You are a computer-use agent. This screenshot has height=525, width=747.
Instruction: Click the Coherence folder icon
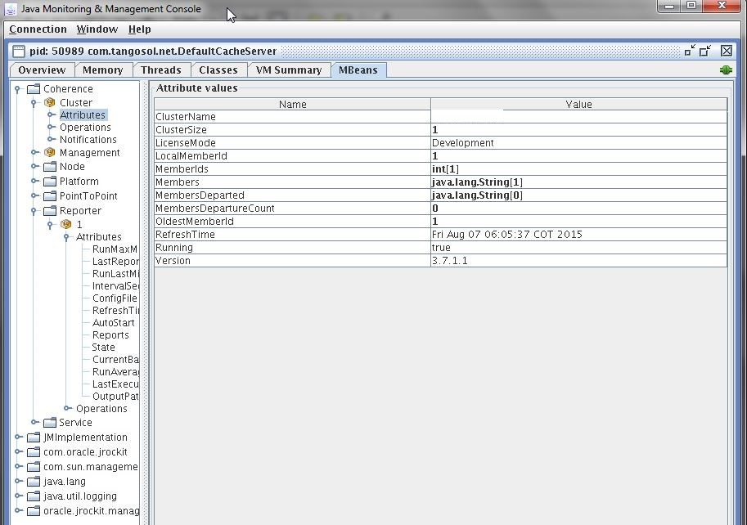34,89
